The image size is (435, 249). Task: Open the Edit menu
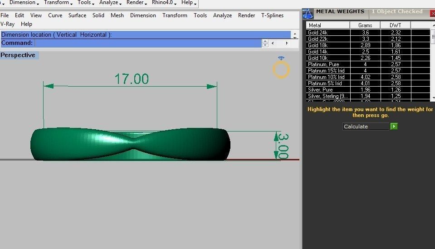point(20,15)
